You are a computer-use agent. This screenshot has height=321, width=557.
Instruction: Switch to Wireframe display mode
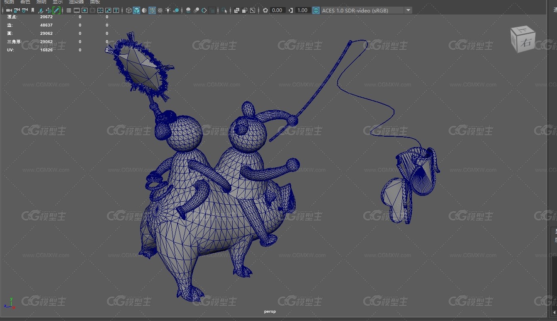(x=129, y=10)
